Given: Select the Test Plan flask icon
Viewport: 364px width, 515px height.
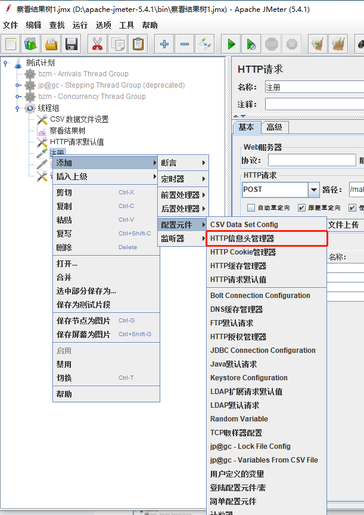Looking at the screenshot, I should point(18,63).
